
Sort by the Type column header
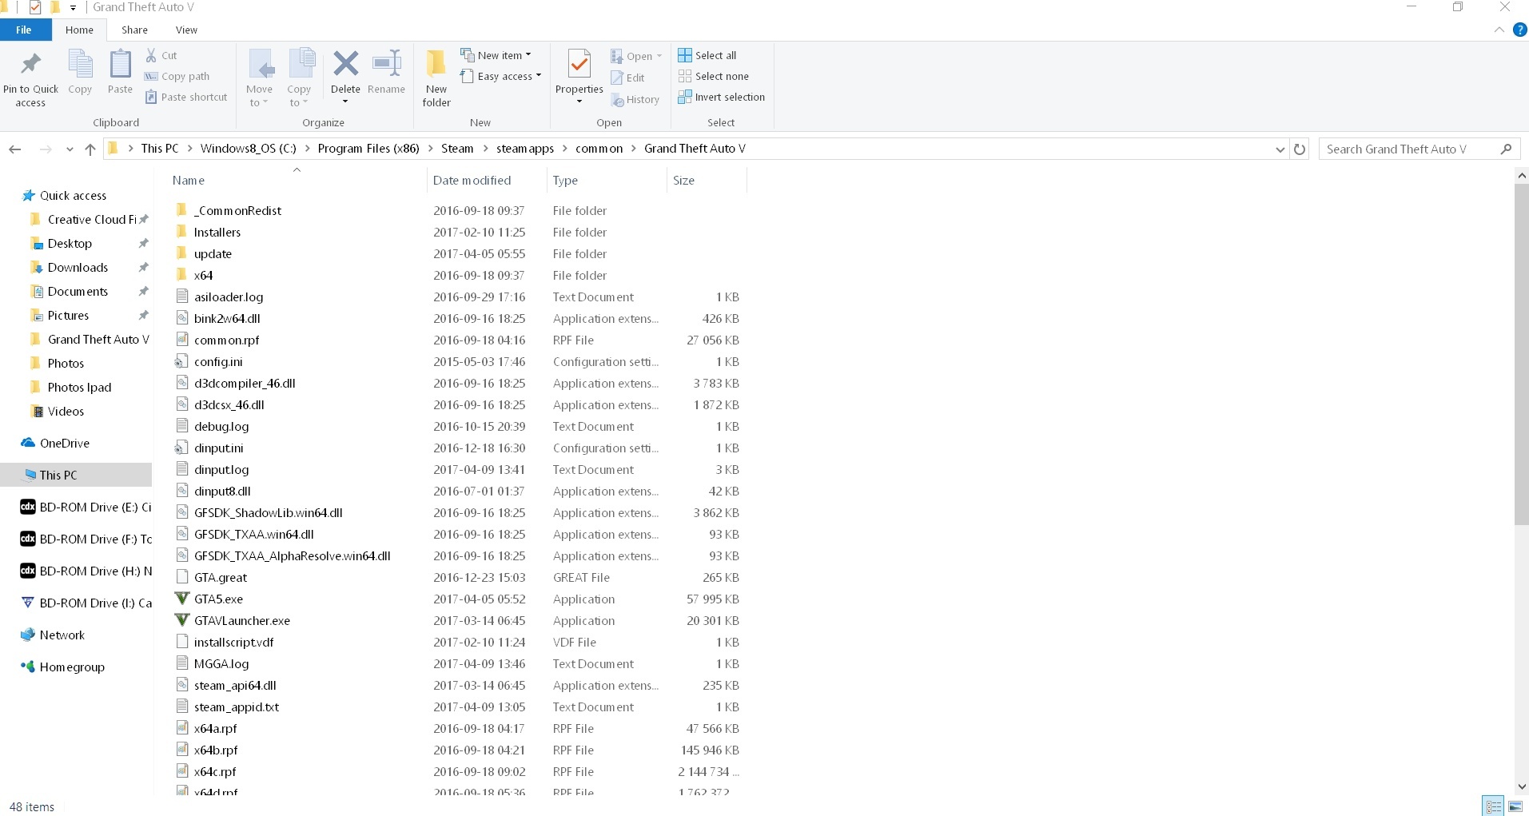607,180
